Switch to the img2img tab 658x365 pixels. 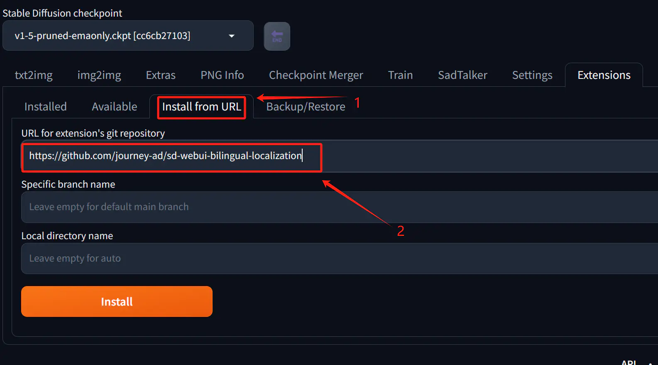point(99,75)
